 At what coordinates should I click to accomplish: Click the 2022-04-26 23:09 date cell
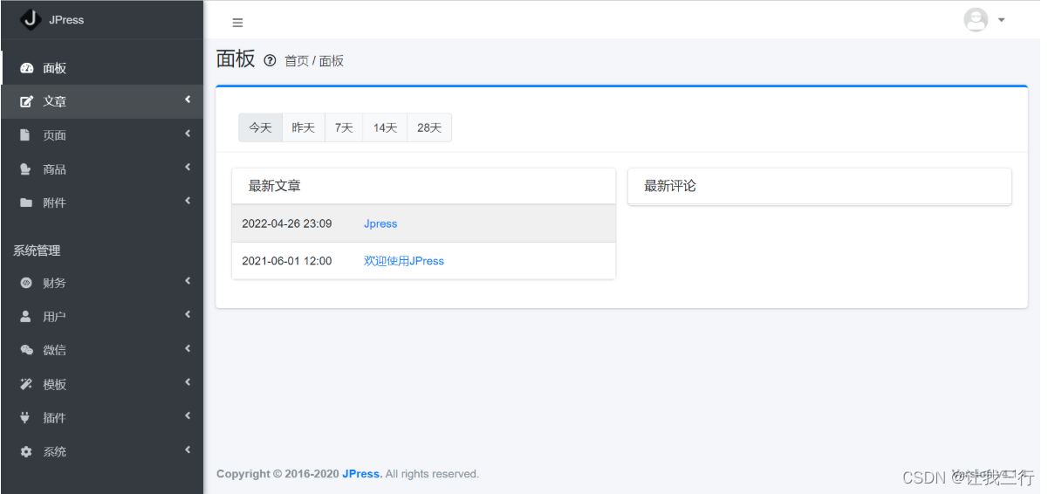coord(287,223)
